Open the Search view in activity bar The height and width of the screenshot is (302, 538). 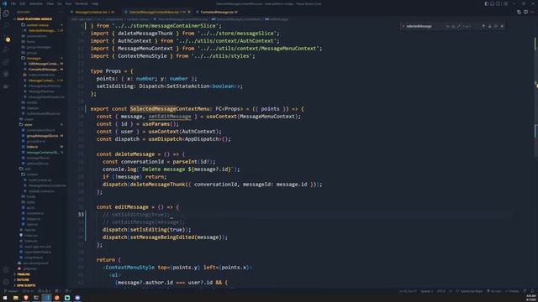click(x=6, y=26)
